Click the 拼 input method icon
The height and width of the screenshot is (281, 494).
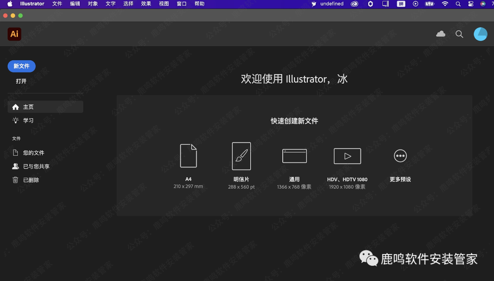click(401, 4)
